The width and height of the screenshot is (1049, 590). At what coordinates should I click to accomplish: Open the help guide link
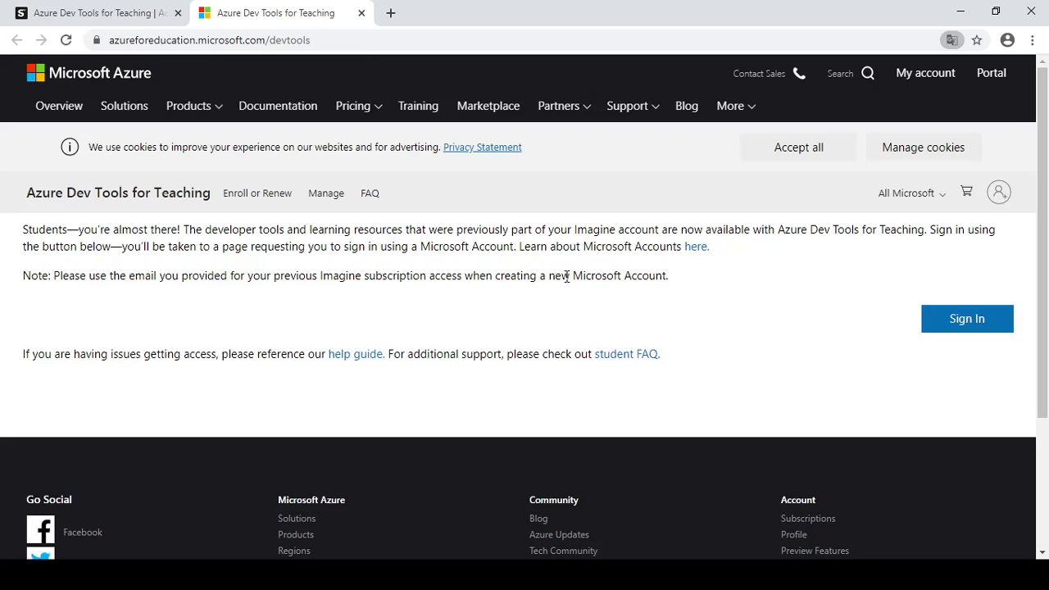point(356,354)
